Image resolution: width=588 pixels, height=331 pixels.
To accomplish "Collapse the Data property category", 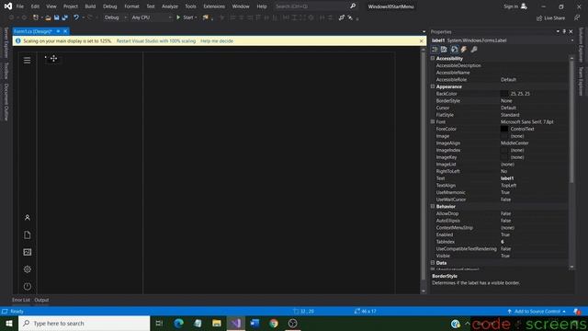I will click(433, 263).
